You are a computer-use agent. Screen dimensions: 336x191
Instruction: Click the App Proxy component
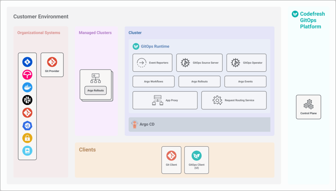tap(165, 100)
